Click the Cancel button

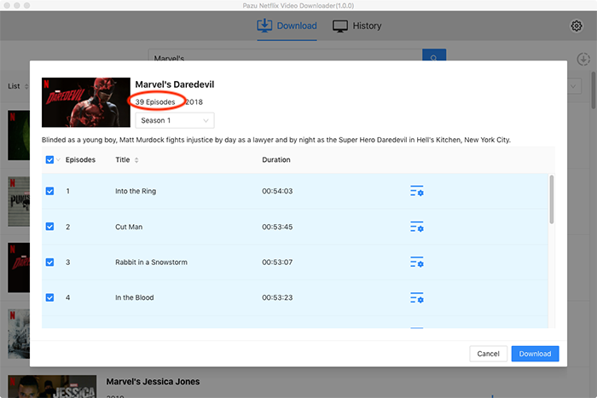point(488,354)
